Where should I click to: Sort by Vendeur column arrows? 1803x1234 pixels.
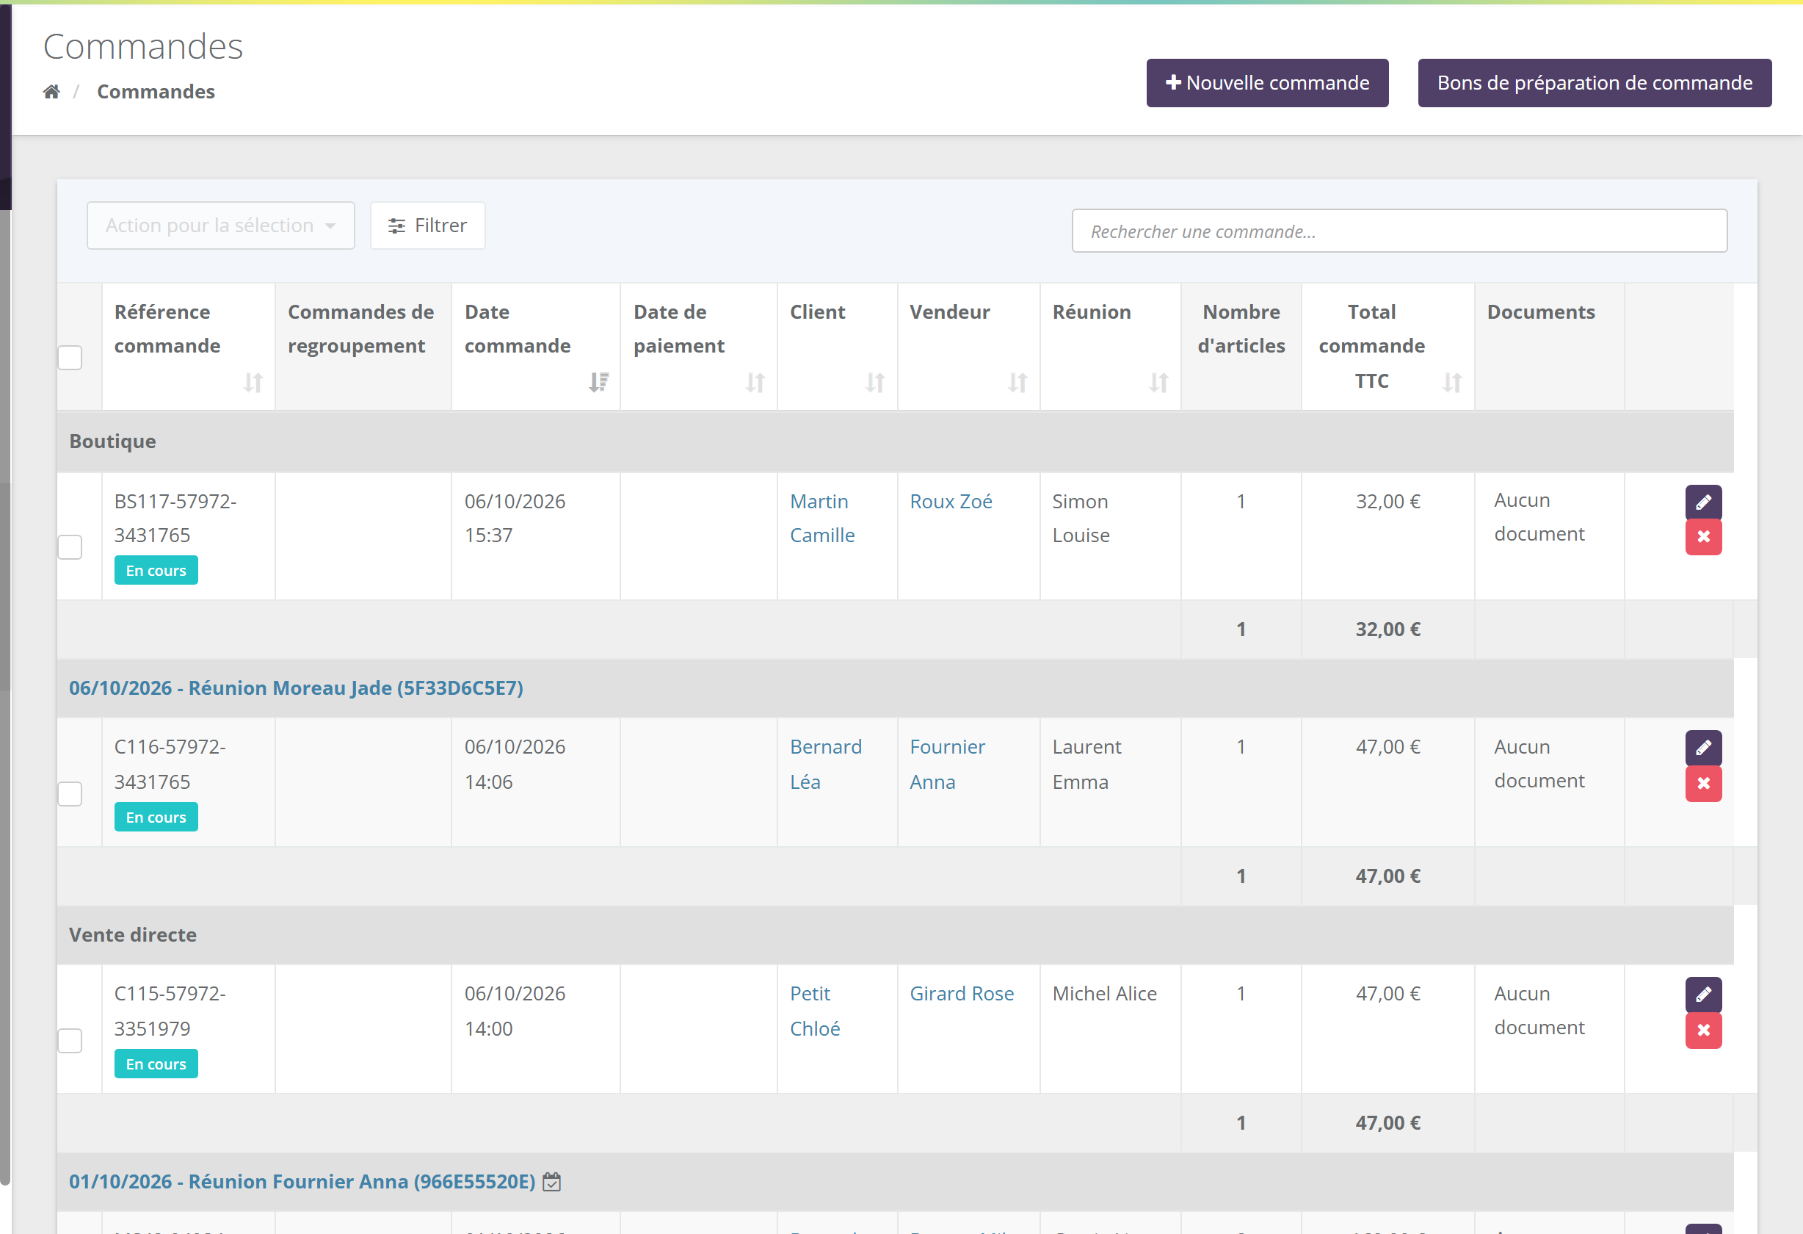pyautogui.click(x=1018, y=383)
